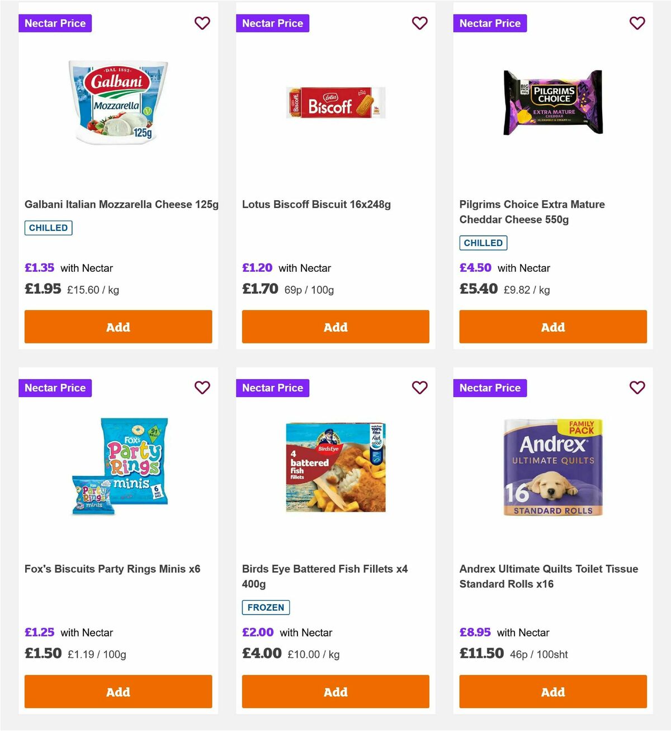Click the heart icon on Lotus Biscoff Biscuit

(419, 23)
